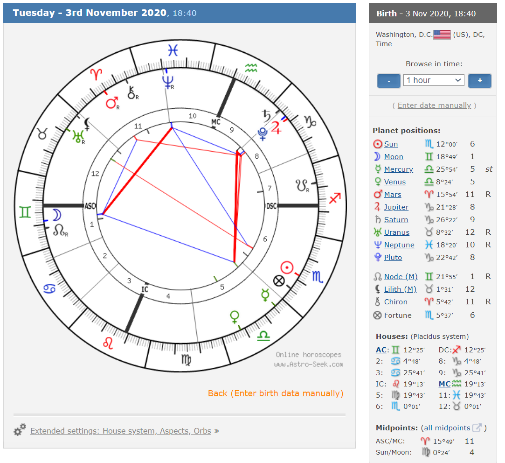Open the 1 hour time step dropdown
Image resolution: width=505 pixels, height=463 pixels.
tap(434, 80)
